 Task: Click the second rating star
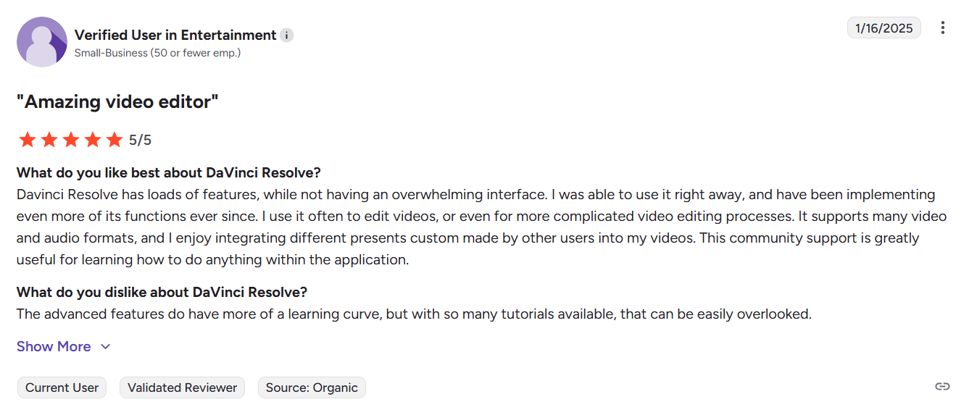[x=49, y=140]
